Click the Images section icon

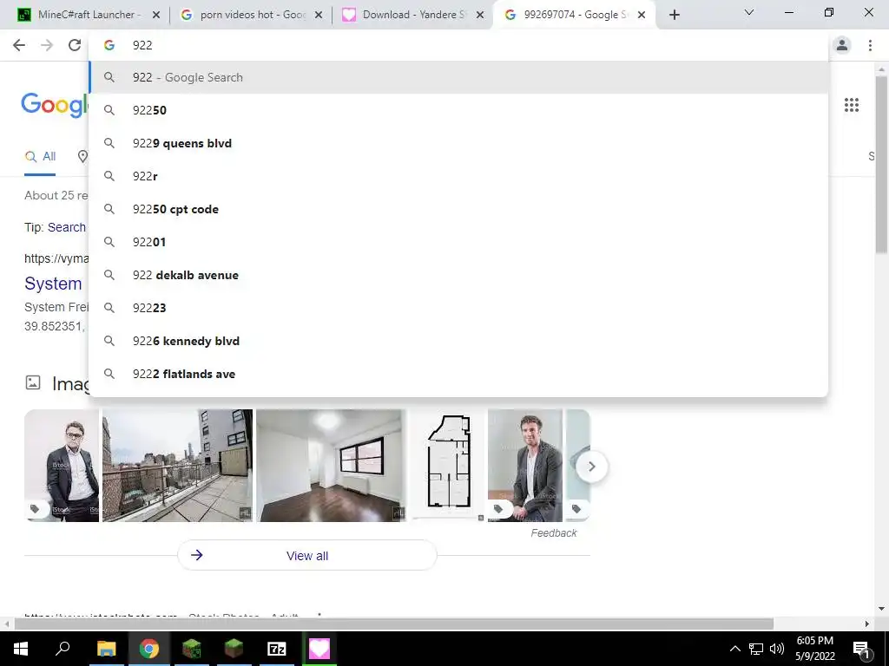click(x=33, y=382)
